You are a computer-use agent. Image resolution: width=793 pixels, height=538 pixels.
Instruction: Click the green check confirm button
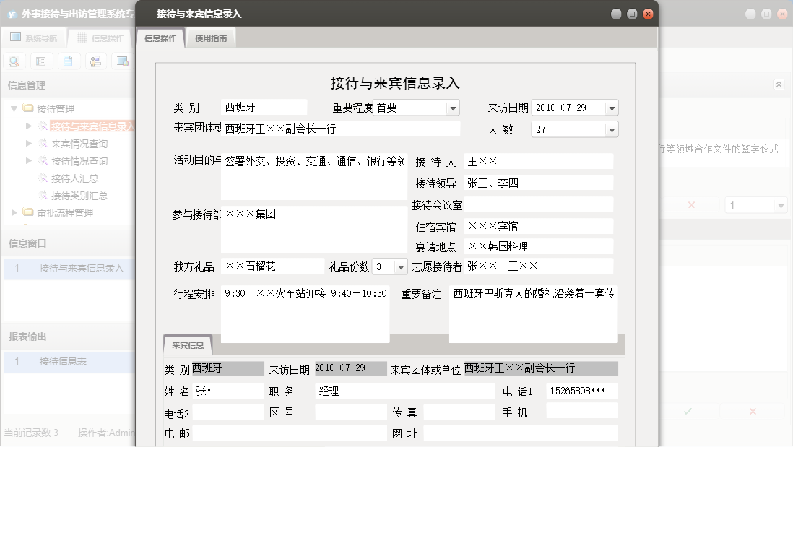688,411
